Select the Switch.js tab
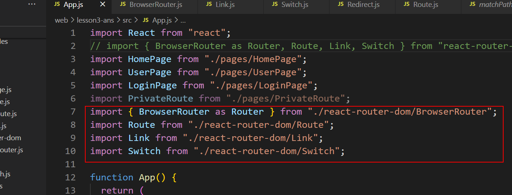512x195 pixels. 294,5
